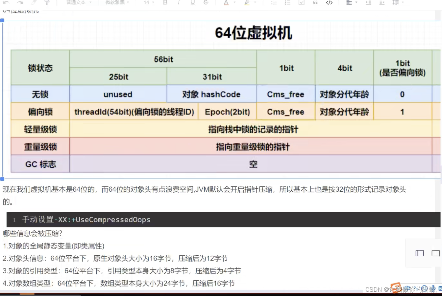The height and width of the screenshot is (296, 442).
Task: Toggle strikethrough formatting
Action: pyautogui.click(x=206, y=3)
